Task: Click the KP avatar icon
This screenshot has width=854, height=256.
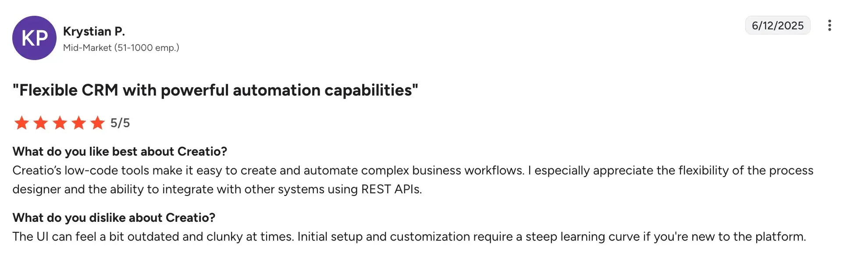Action: pos(35,38)
